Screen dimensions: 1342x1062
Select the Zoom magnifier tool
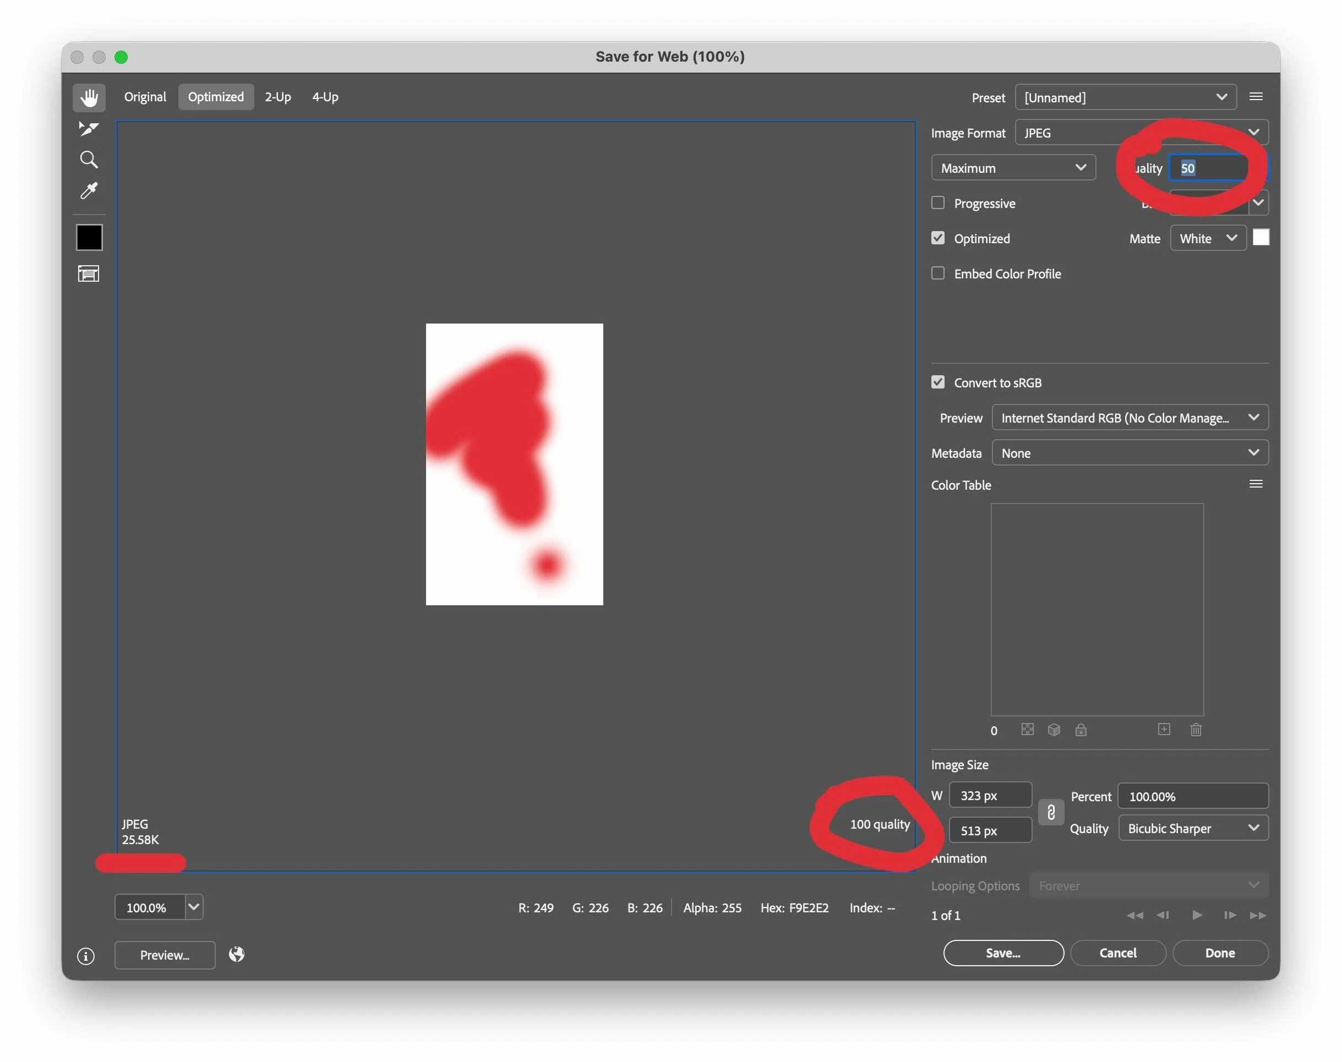(89, 160)
